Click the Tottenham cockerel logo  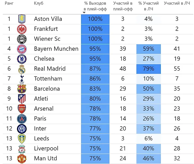pos(22,79)
